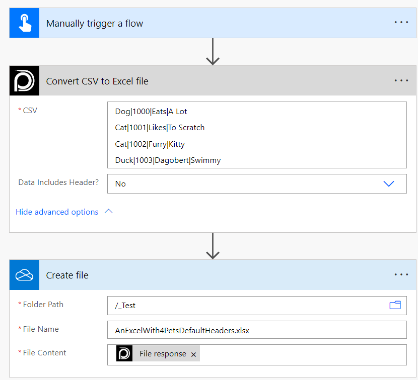Select the File response dynamic content token

click(x=162, y=354)
